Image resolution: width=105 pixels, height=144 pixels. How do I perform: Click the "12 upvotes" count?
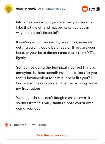(x=18, y=125)
